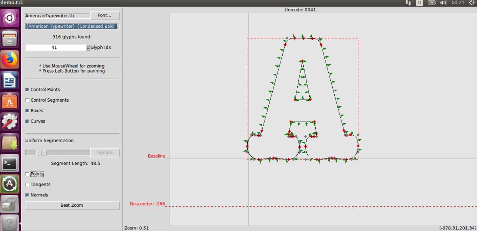
Task: Open system session gear menu
Action: point(471,2)
